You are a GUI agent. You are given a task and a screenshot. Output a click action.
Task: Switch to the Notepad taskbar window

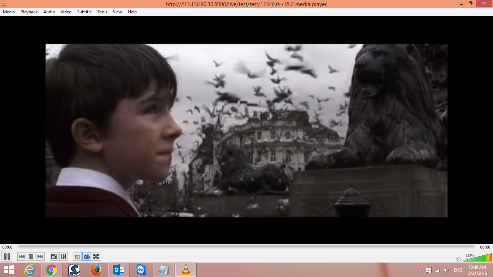[163, 270]
